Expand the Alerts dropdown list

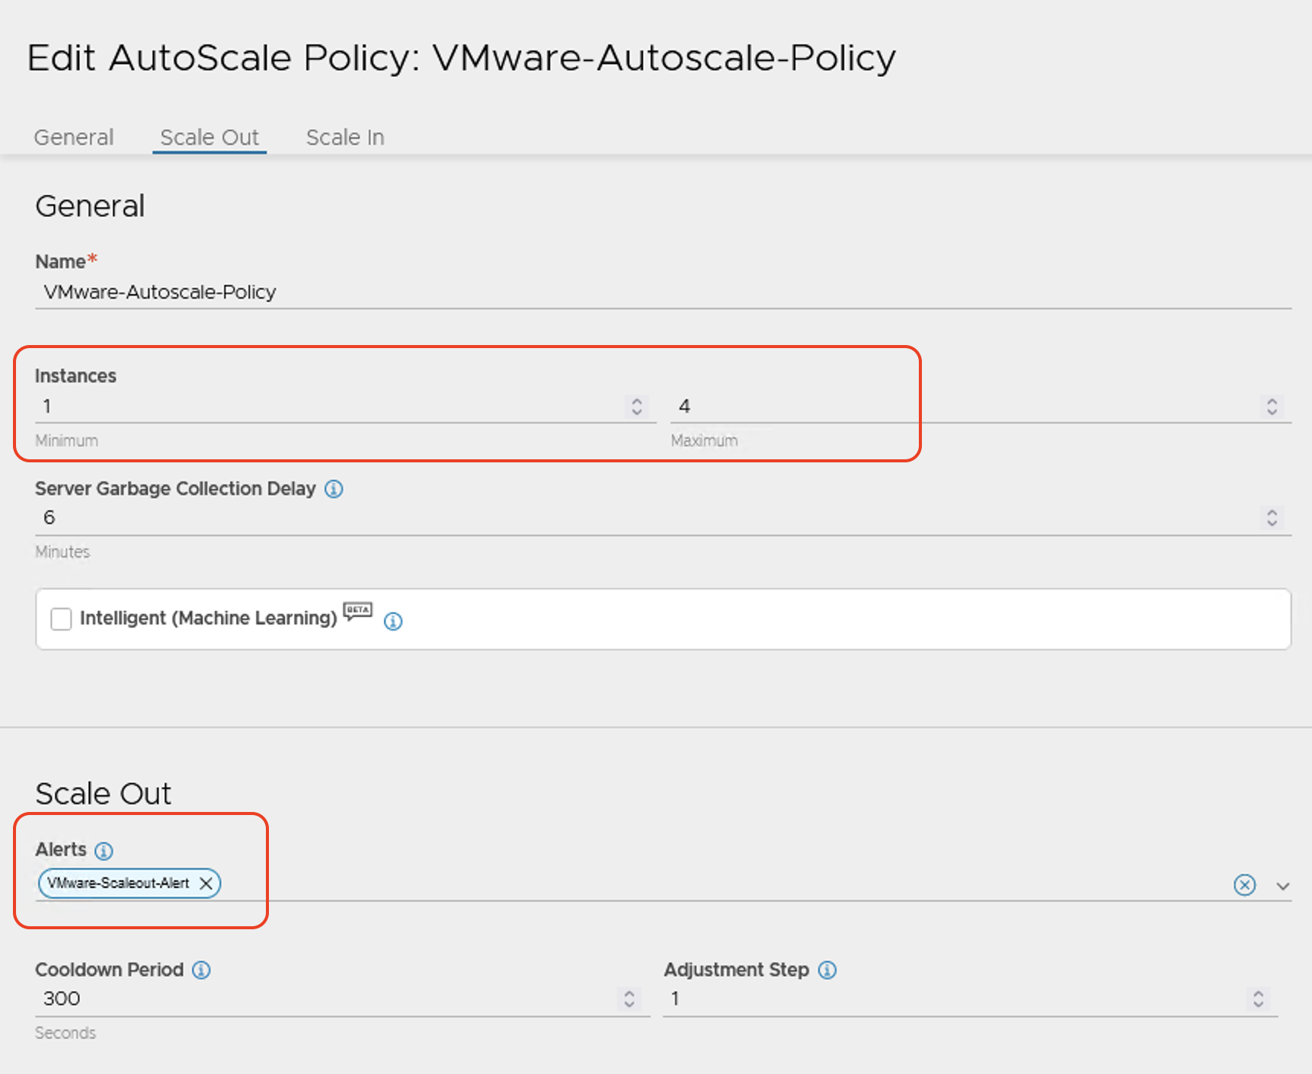point(1283,886)
